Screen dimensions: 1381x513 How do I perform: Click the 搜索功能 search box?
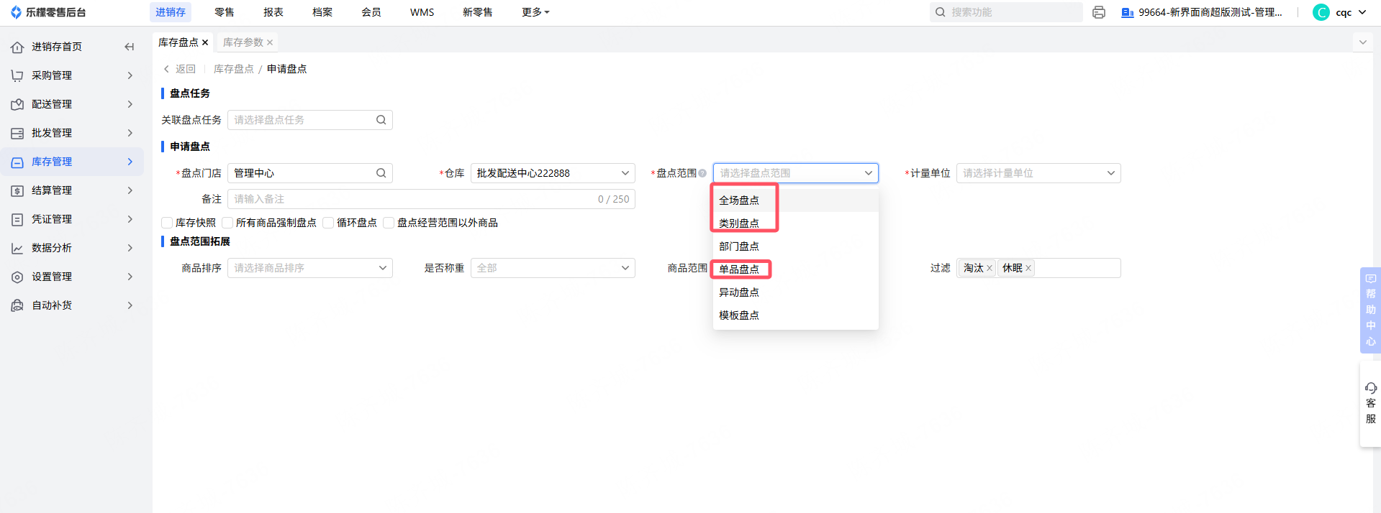click(1006, 12)
